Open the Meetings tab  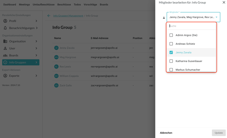(24, 5)
